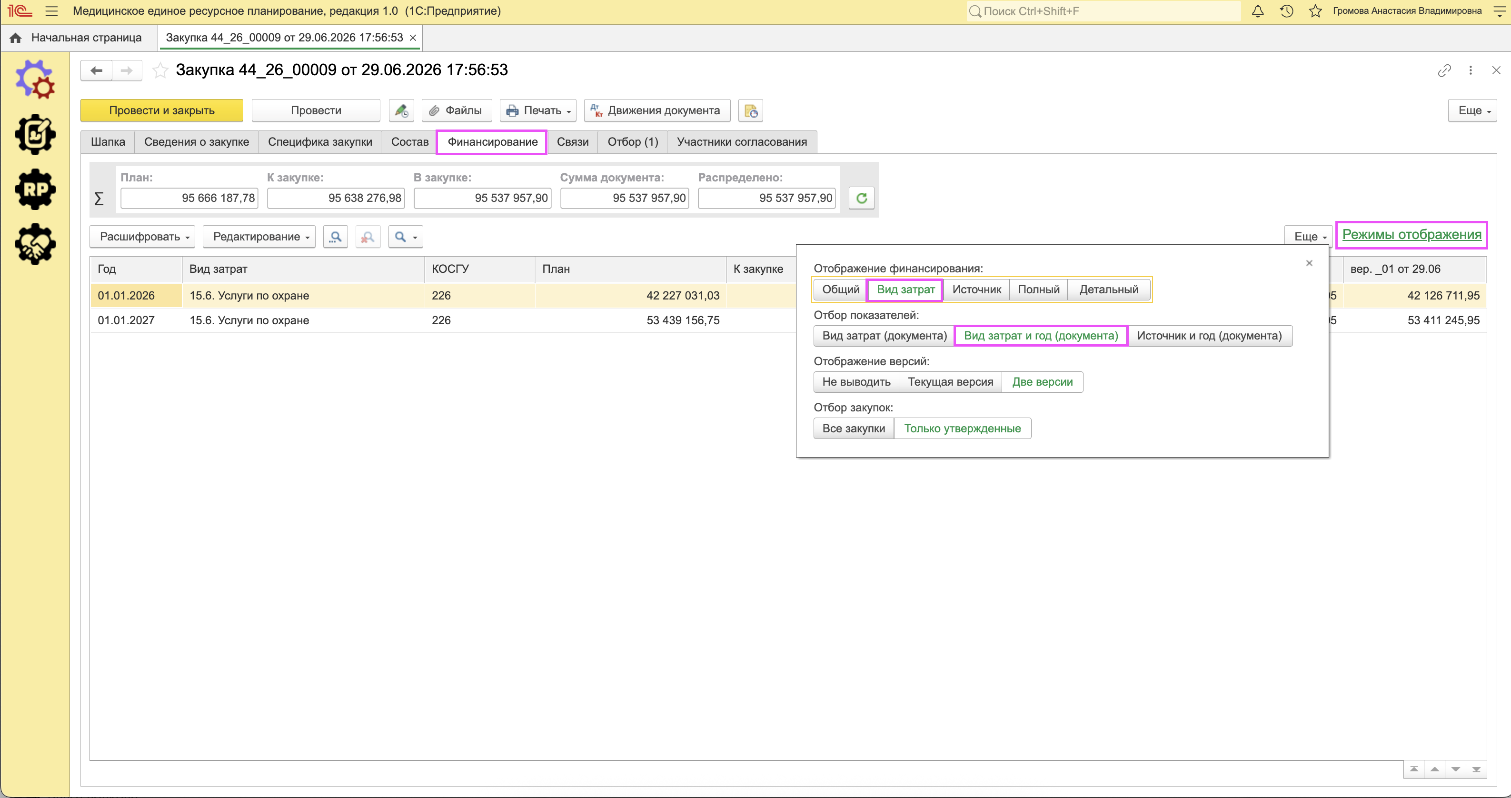Open the handshake gear section in sidebar
1511x798 pixels.
tap(35, 244)
